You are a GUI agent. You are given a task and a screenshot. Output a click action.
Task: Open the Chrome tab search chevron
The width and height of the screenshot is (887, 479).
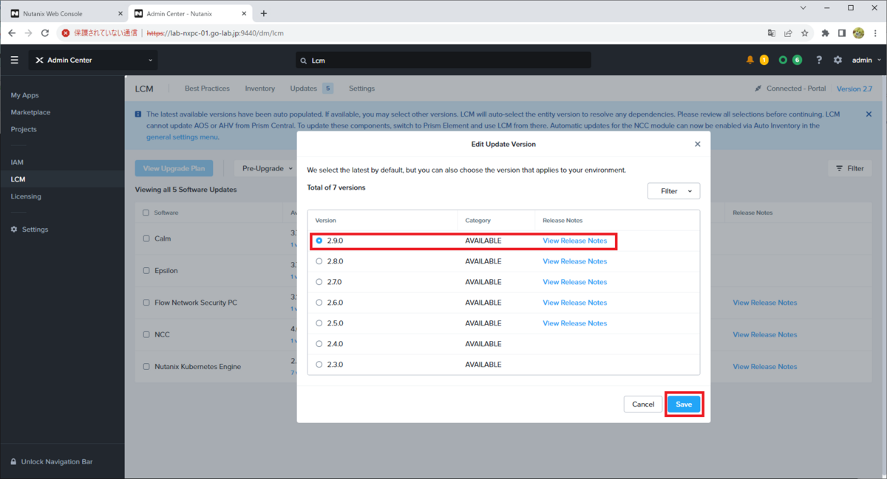tap(804, 8)
